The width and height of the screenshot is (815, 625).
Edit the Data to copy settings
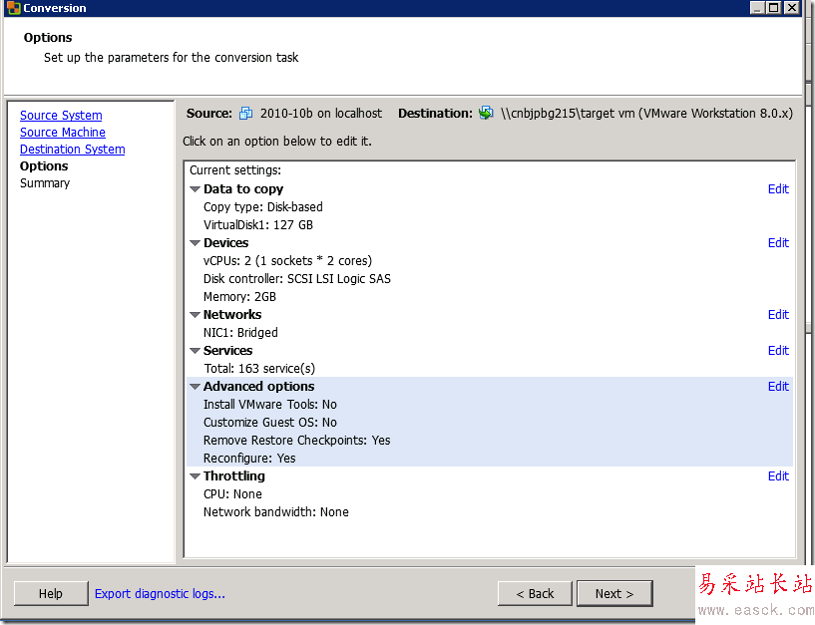click(x=778, y=189)
